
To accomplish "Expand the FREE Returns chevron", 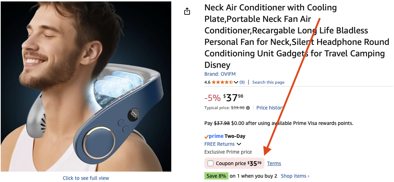I will pos(239,144).
